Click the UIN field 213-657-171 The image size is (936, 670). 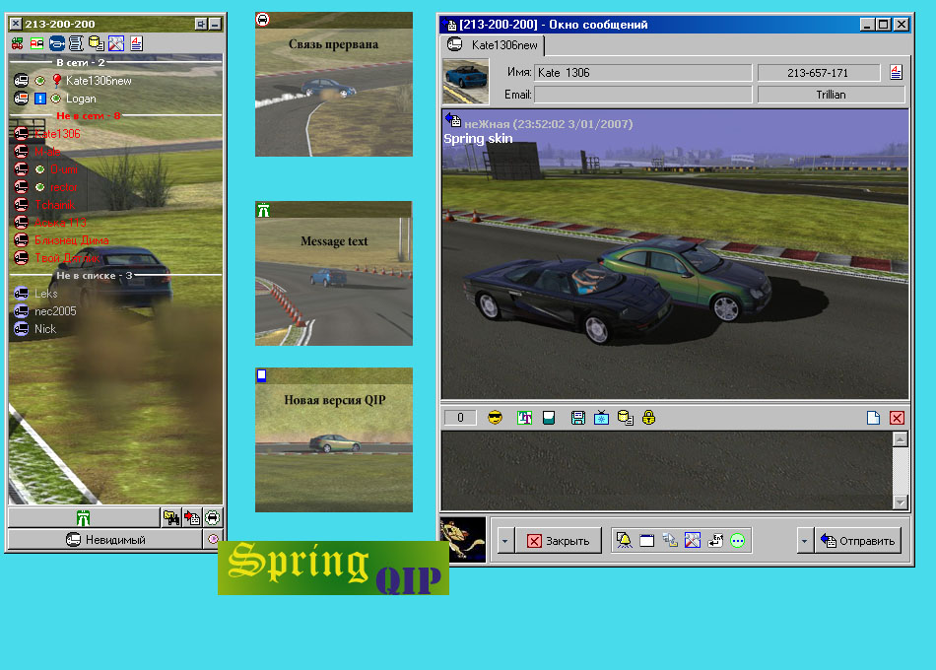[x=819, y=73]
